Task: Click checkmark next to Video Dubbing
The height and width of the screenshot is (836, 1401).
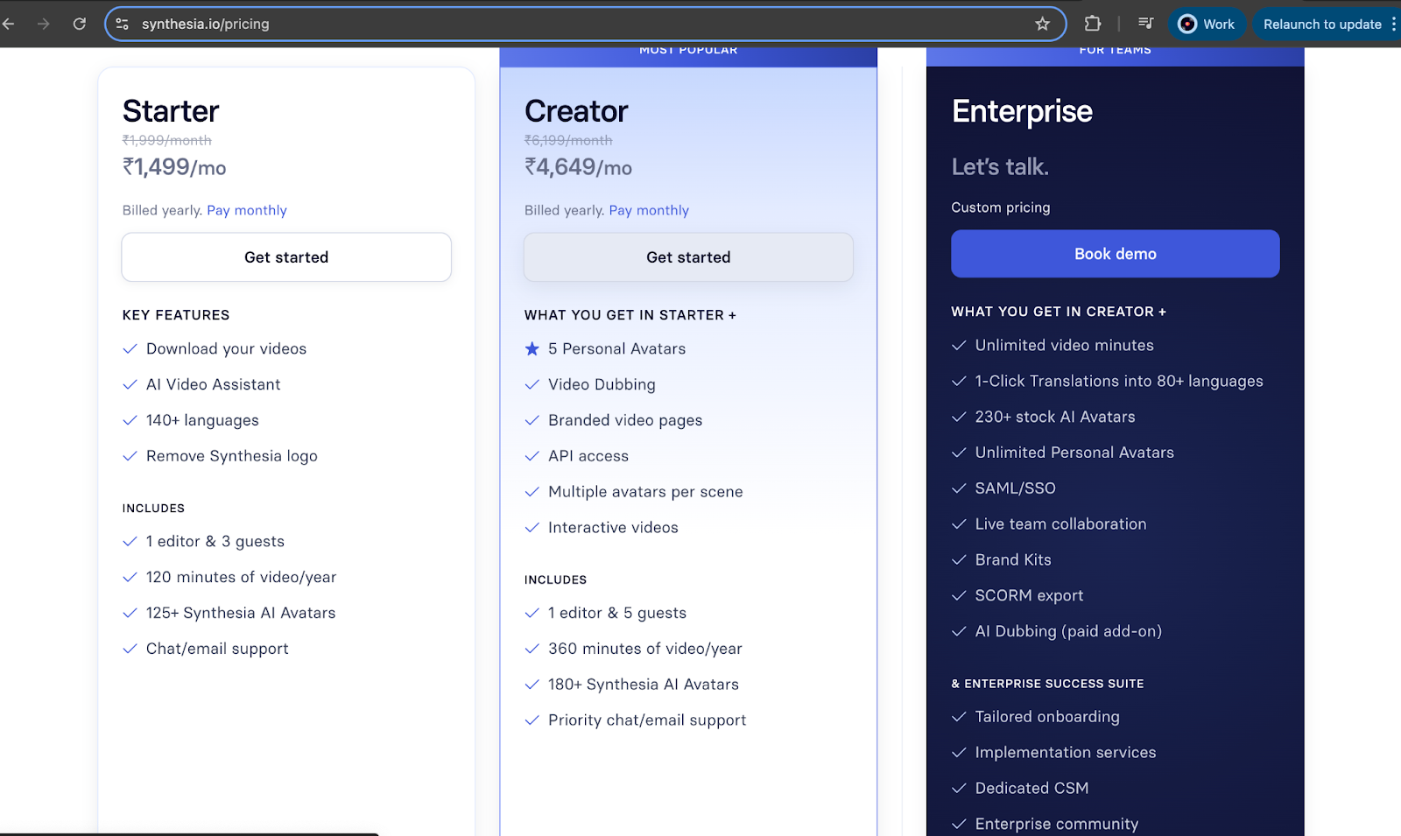Action: (532, 384)
